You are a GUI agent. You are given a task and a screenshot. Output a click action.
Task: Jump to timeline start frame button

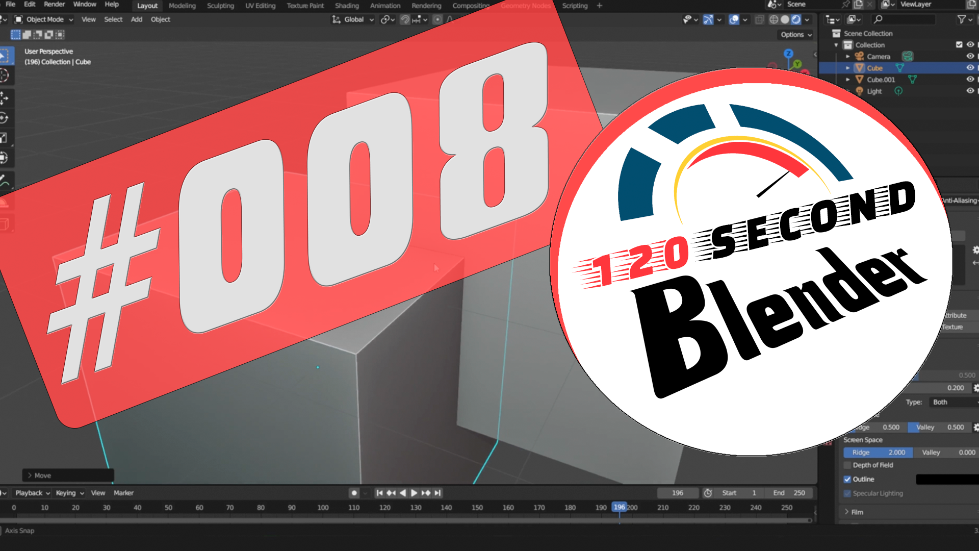tap(379, 493)
